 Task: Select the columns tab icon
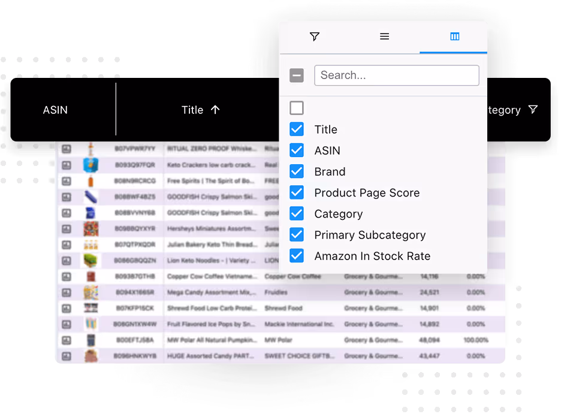coord(454,37)
